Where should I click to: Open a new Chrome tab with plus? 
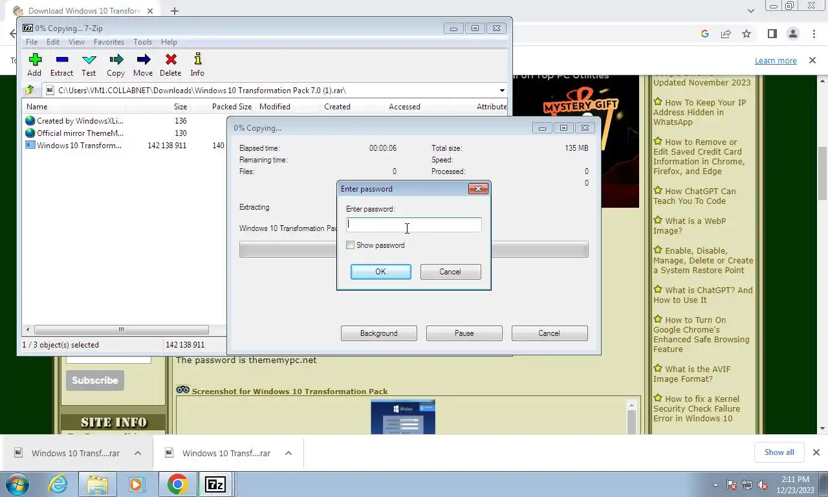click(175, 11)
